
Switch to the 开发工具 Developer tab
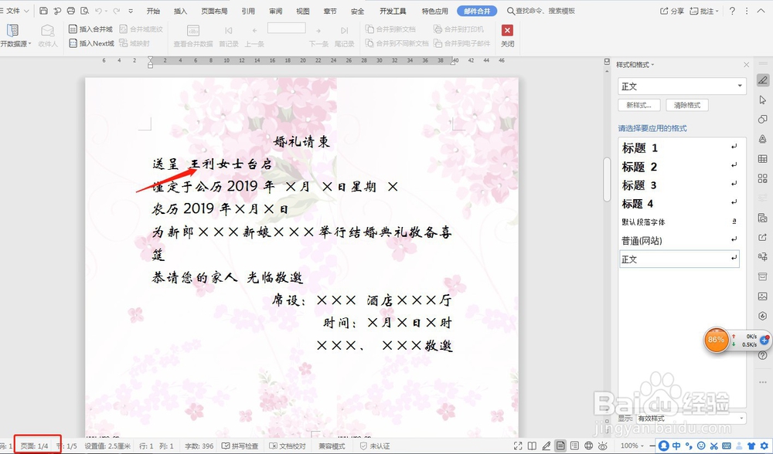pos(393,11)
